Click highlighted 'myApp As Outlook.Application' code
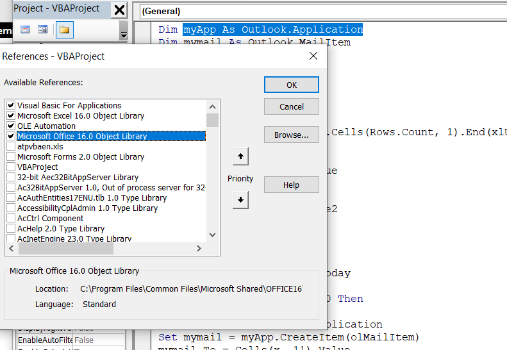 coord(272,29)
